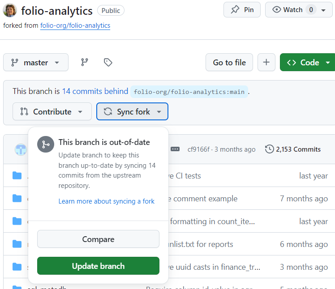335x289 pixels.
Task: Open the branches list icon
Action: (84, 62)
